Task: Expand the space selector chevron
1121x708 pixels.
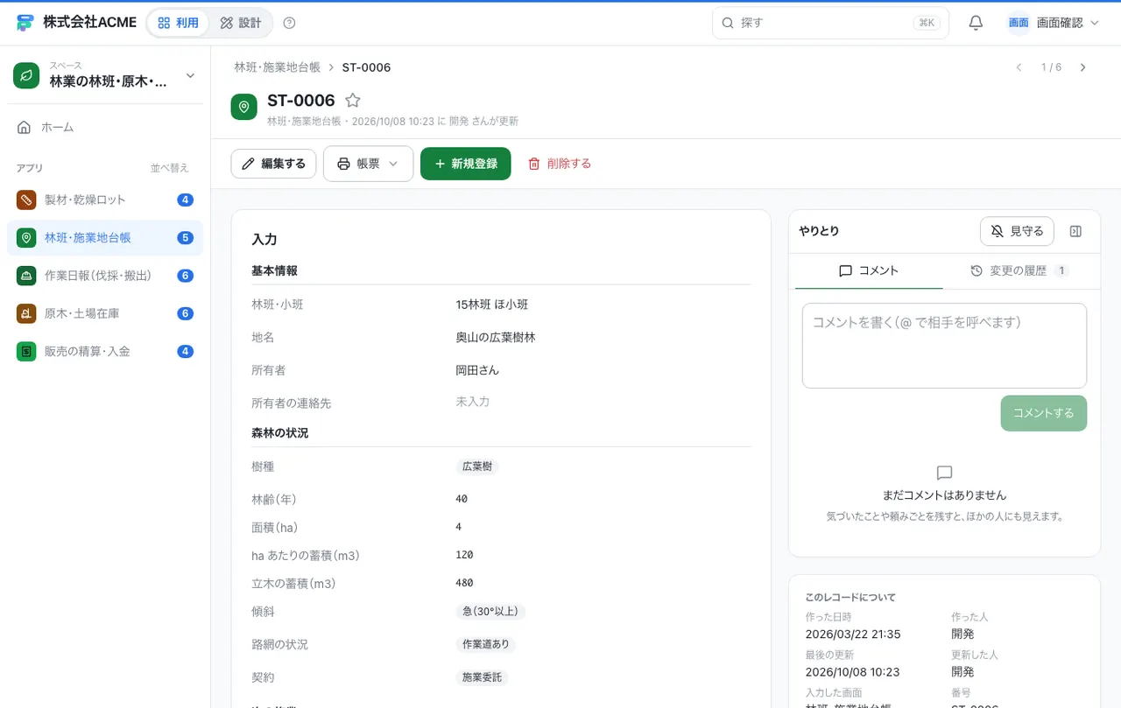Action: [190, 76]
